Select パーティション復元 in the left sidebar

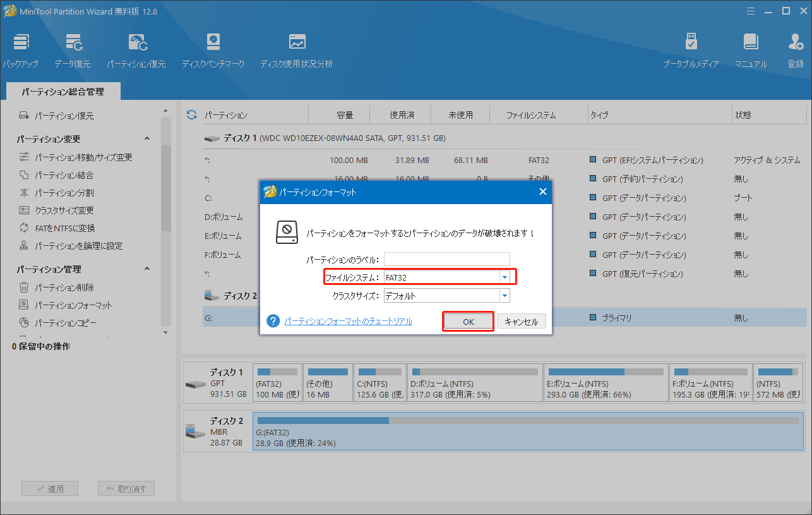pos(64,116)
